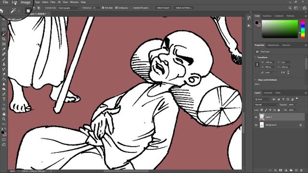
Task: Open the Share icon at top right
Action: tap(305, 8)
